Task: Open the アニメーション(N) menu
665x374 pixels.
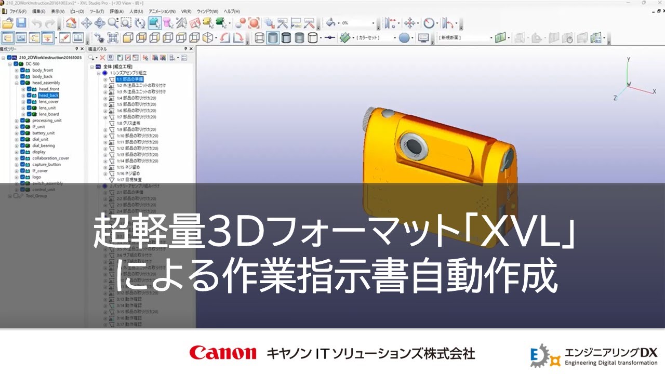Action: click(162, 11)
